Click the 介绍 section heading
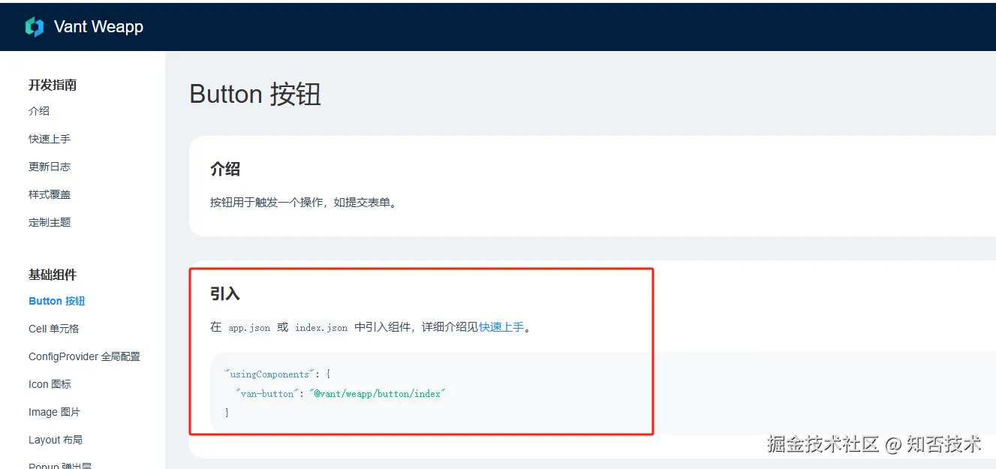This screenshot has height=469, width=996. pos(225,169)
